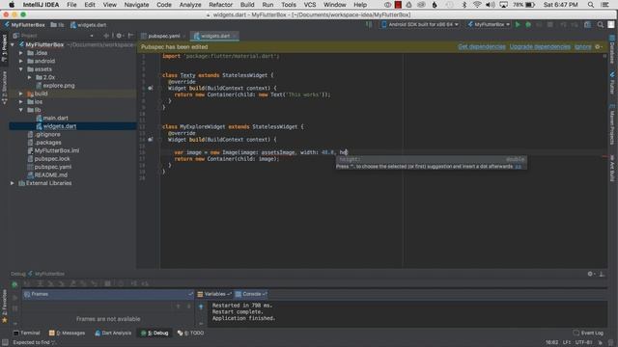Click the tool-window toggle icon at the bottom-left corner

coord(5,342)
